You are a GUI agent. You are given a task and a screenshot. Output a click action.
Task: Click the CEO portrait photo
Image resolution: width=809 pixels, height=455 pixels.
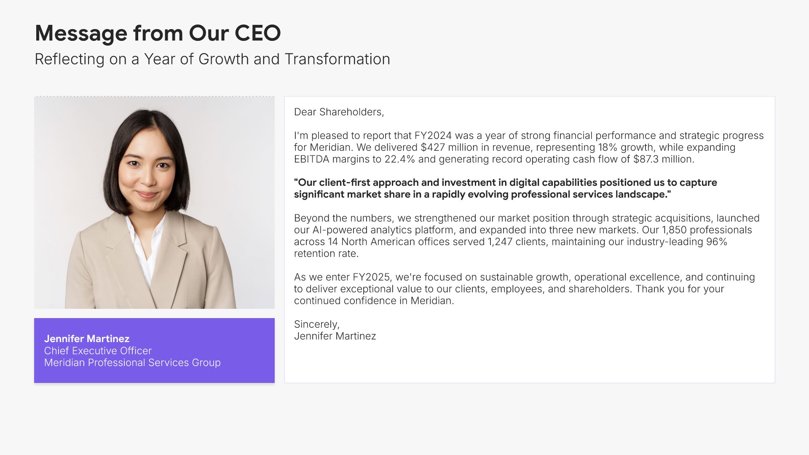tap(154, 203)
